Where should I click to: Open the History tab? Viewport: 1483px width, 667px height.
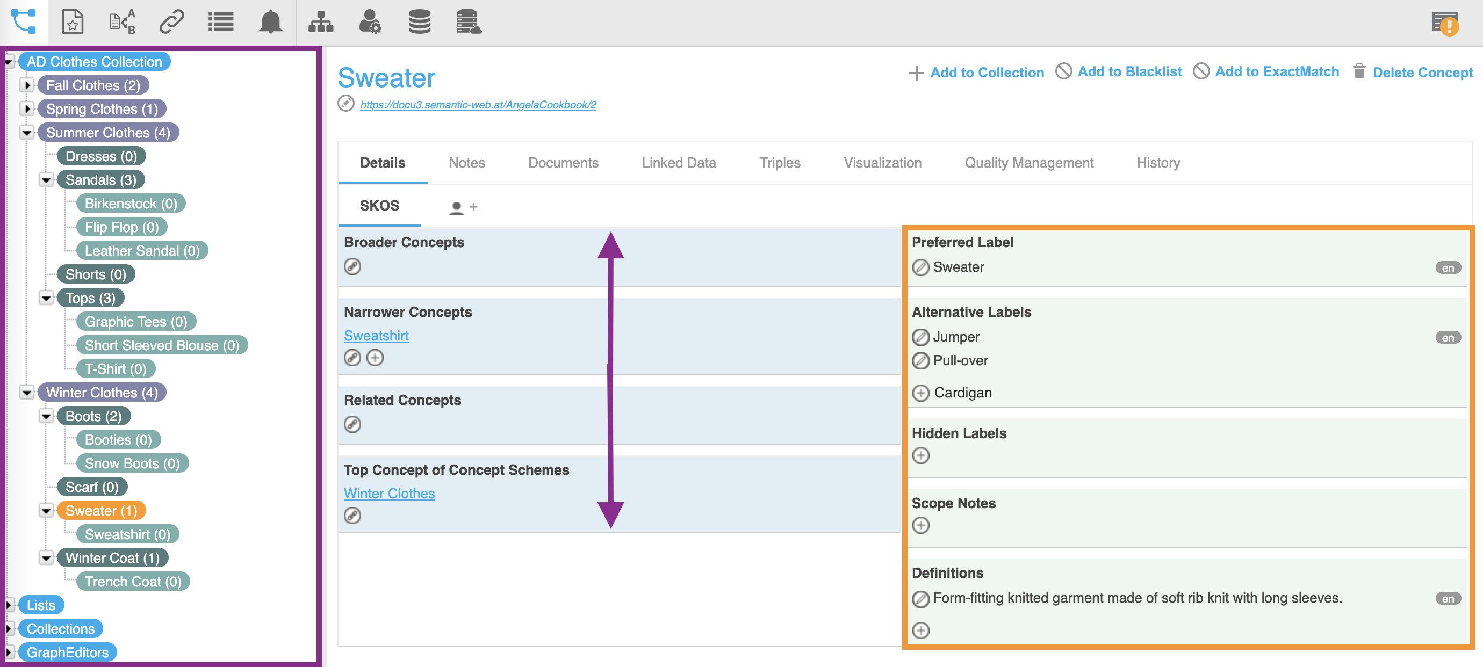point(1158,163)
